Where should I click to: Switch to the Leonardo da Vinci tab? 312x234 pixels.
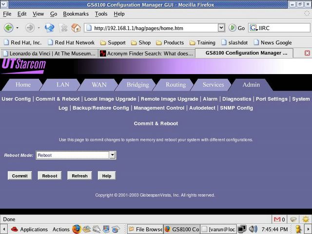click(49, 53)
